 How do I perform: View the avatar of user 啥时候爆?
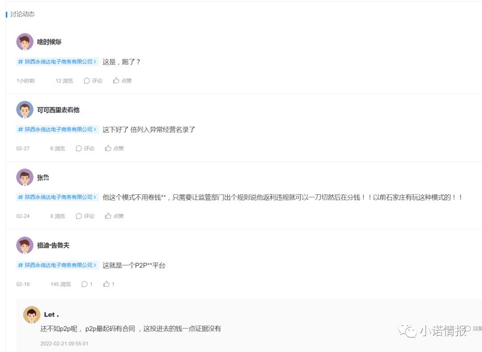coord(25,42)
